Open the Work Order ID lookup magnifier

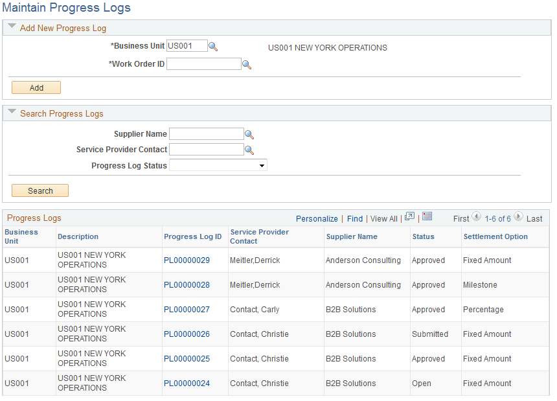click(247, 63)
